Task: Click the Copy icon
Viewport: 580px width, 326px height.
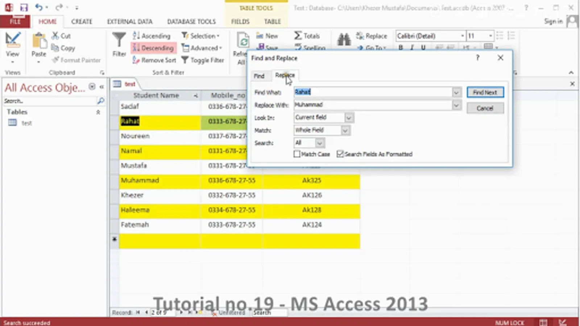Action: [x=63, y=48]
